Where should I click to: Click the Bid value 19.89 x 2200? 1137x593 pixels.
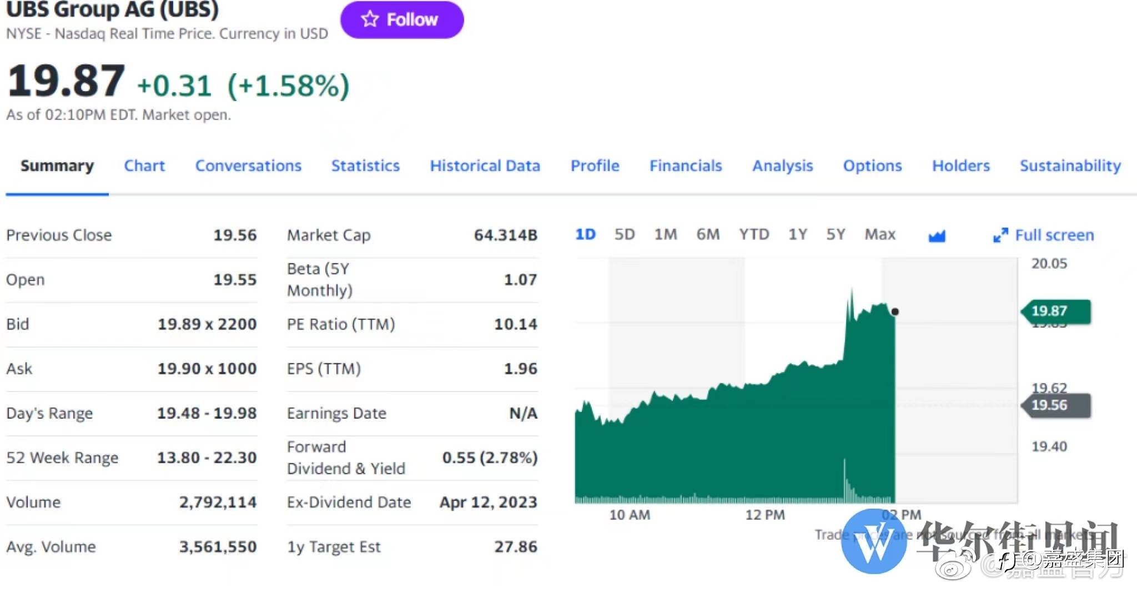(207, 324)
